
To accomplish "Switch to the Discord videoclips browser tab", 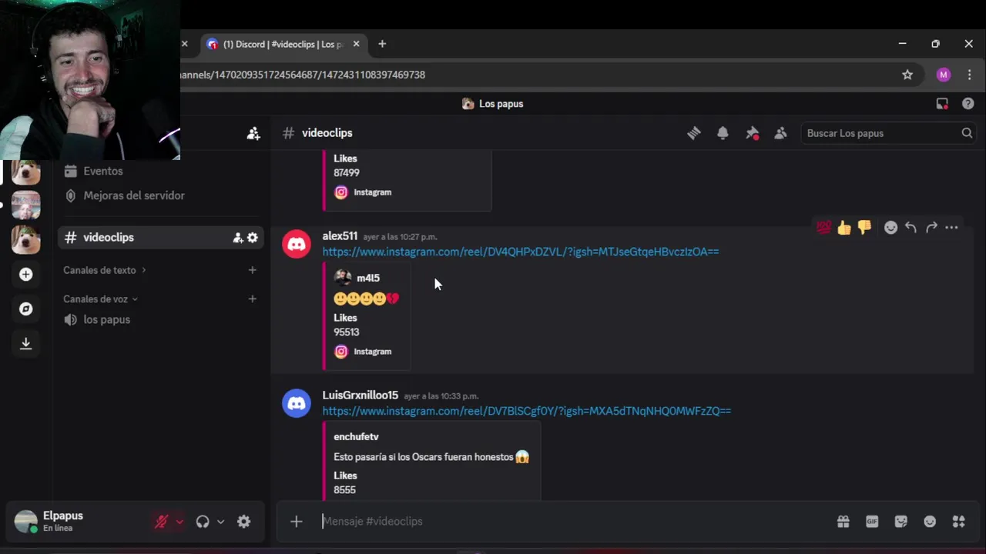I will coord(283,44).
